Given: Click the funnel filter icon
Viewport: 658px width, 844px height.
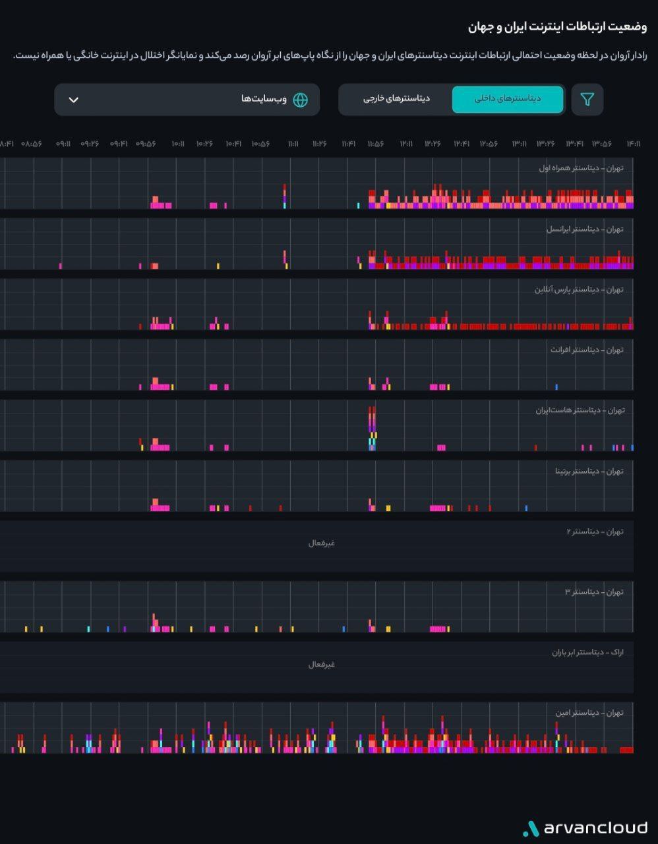Looking at the screenshot, I should (587, 100).
